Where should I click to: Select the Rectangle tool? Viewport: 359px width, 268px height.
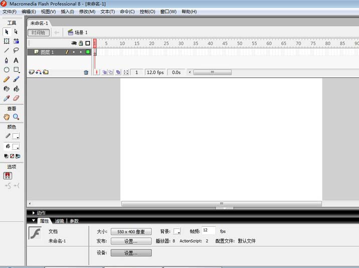(16, 70)
